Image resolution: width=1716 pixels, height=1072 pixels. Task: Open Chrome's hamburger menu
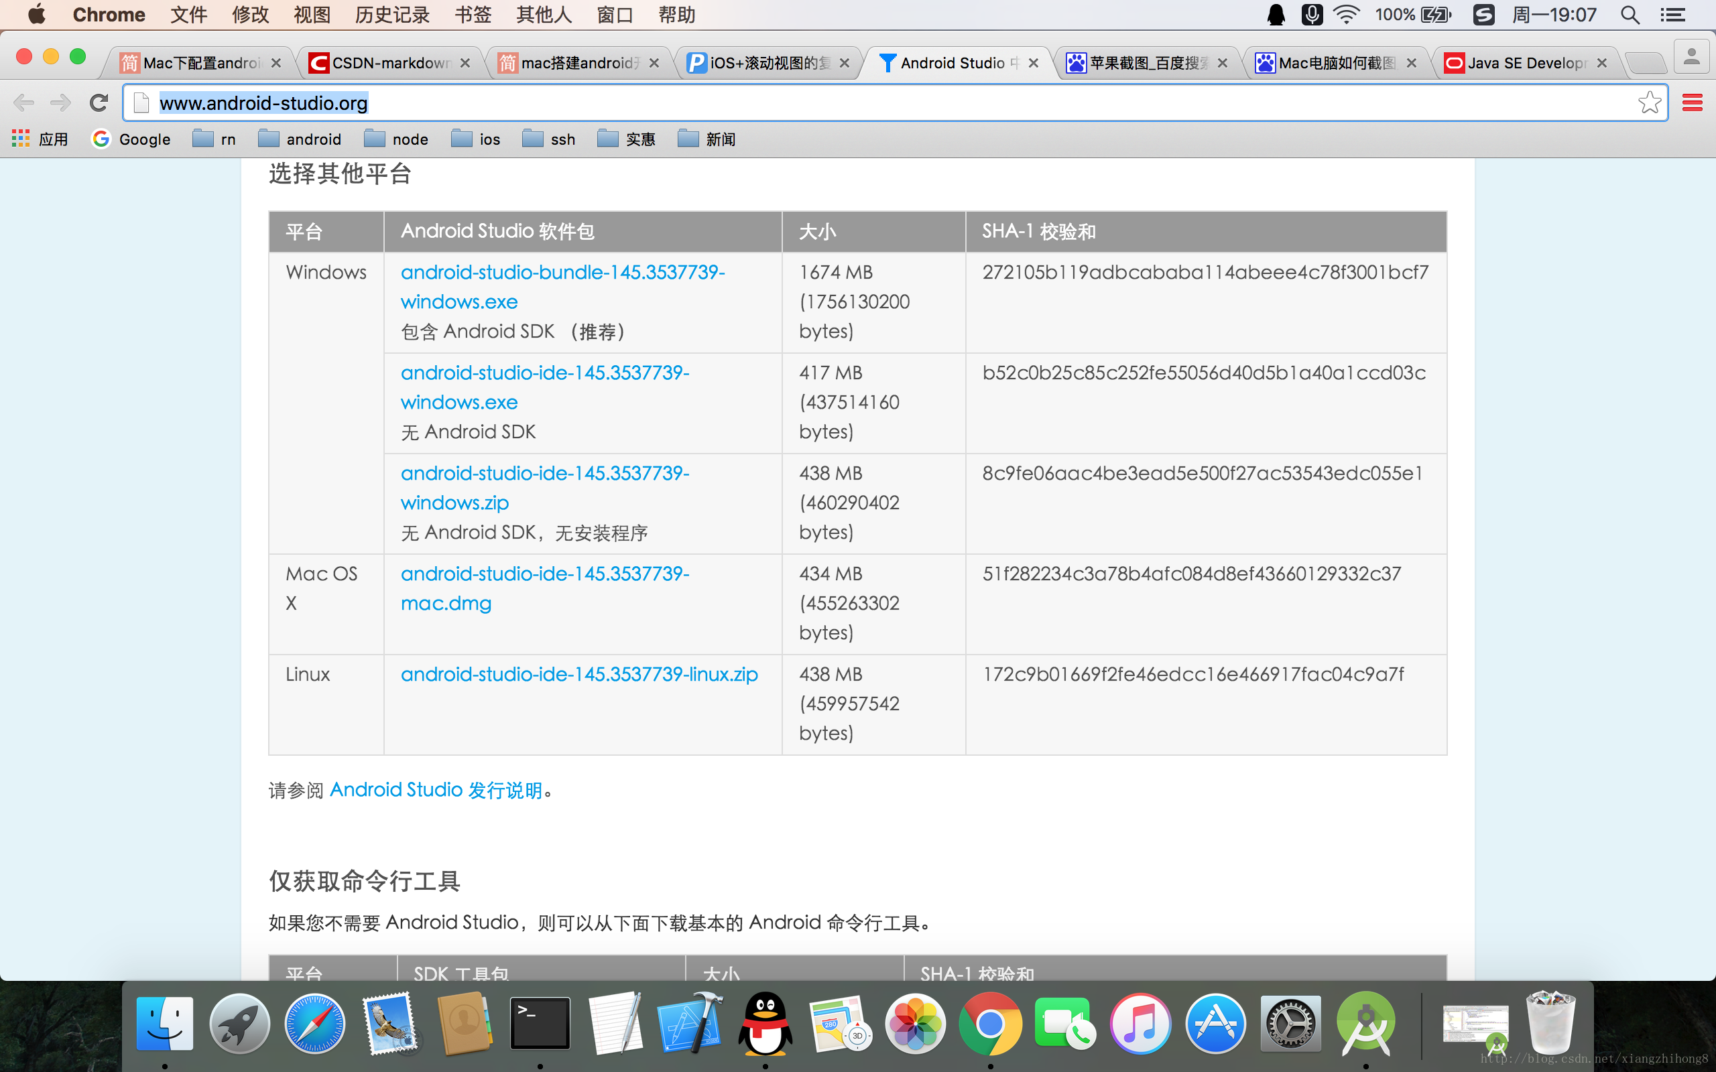[1693, 103]
